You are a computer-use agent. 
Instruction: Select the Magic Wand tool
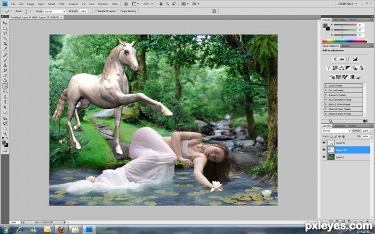coord(5,39)
